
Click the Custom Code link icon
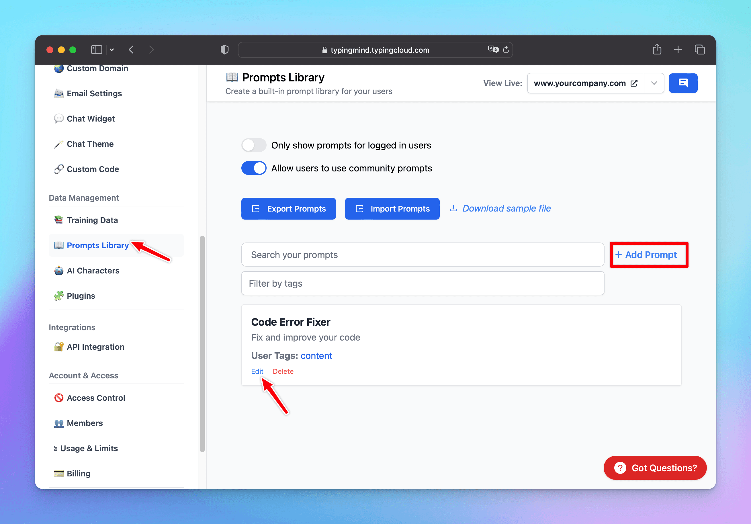pos(59,169)
